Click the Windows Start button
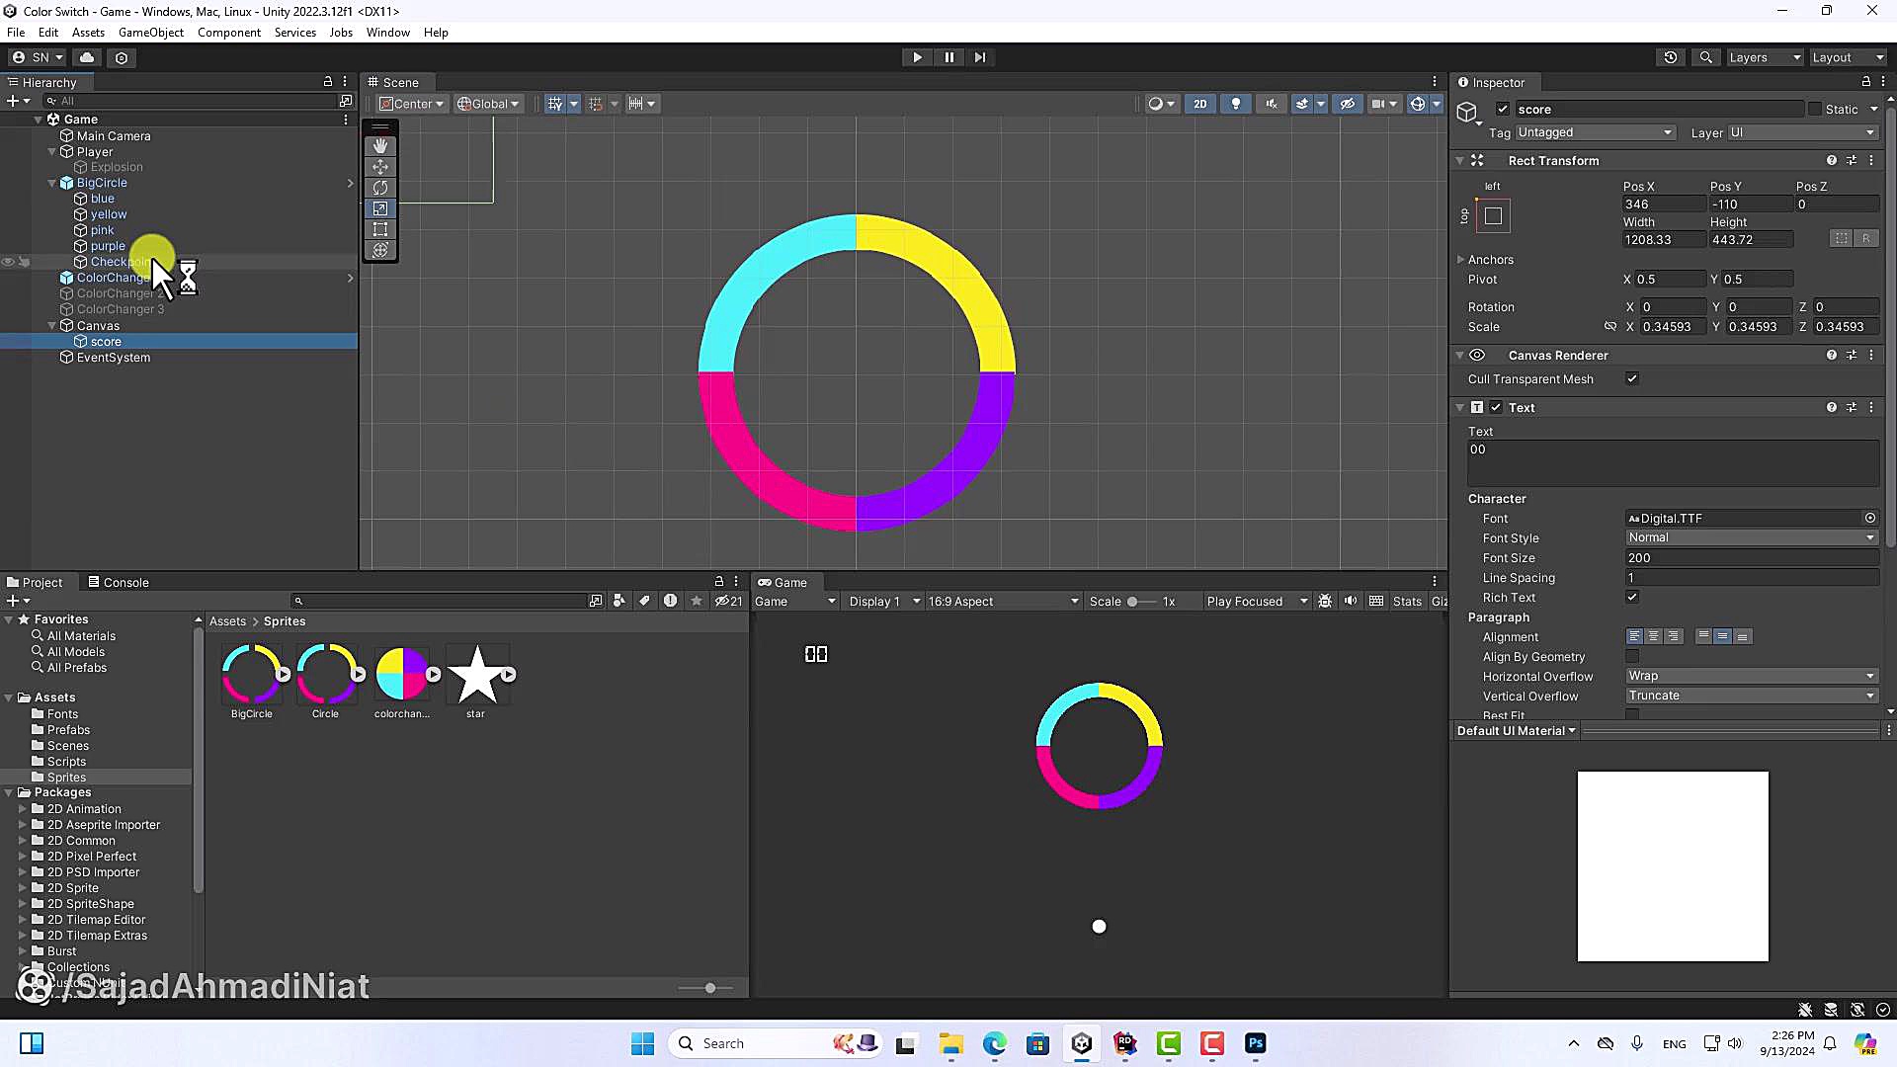The height and width of the screenshot is (1067, 1897). click(643, 1043)
